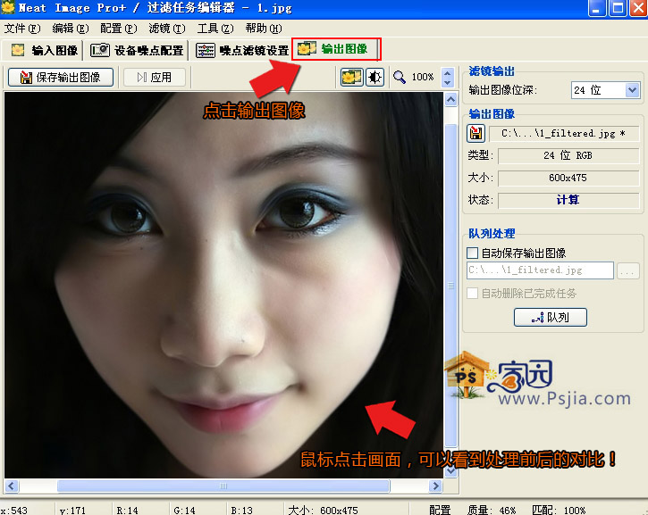
Task: Click the Neat Image title bar icon
Action: (x=8, y=8)
